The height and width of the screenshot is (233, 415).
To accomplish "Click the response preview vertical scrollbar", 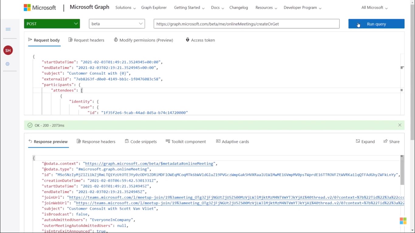I will pyautogui.click(x=402, y=170).
